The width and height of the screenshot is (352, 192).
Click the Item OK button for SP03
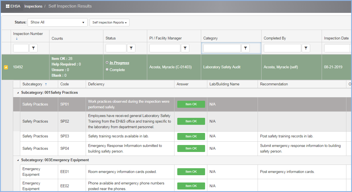191,136
